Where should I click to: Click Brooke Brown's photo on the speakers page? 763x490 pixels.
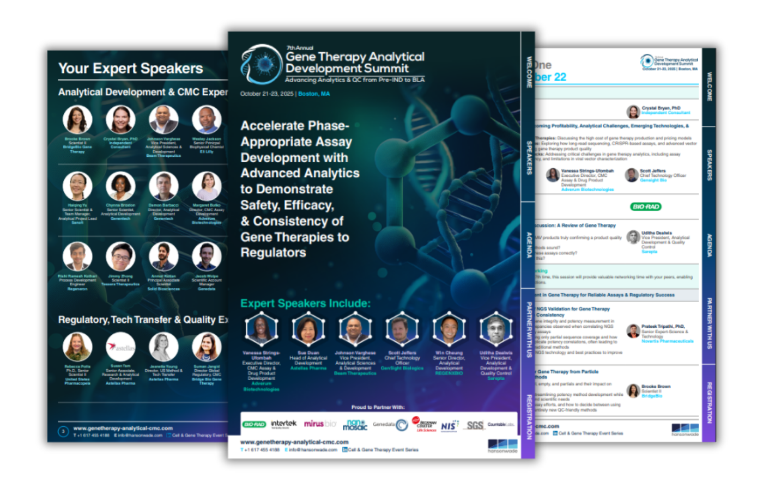77,119
